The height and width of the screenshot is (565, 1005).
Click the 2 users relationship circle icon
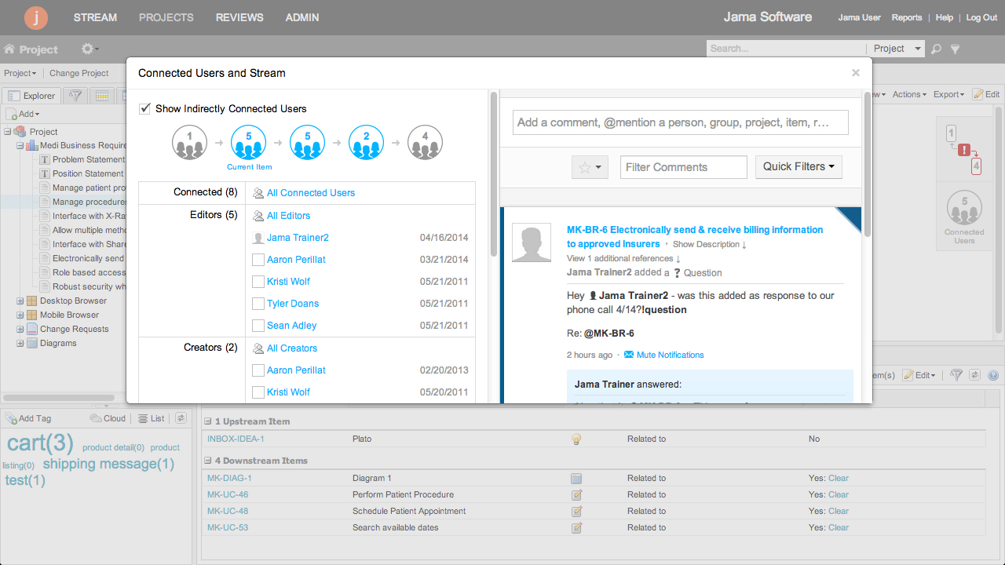(x=366, y=143)
